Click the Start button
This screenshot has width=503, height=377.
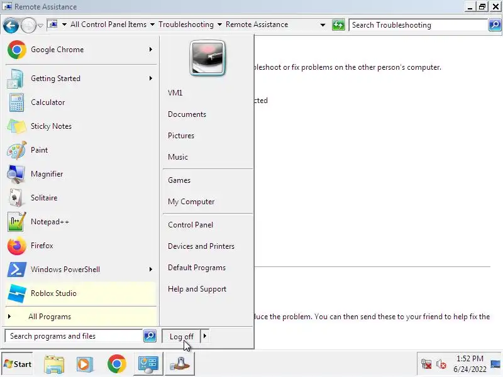[x=18, y=364]
